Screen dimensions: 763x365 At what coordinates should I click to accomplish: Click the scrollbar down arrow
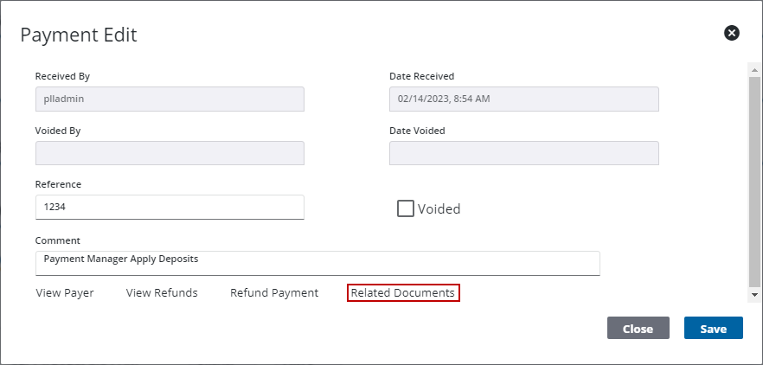(x=755, y=295)
